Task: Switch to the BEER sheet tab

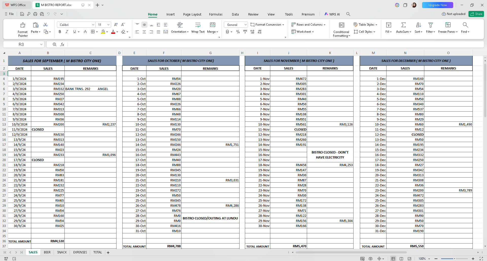Action: coord(47,252)
